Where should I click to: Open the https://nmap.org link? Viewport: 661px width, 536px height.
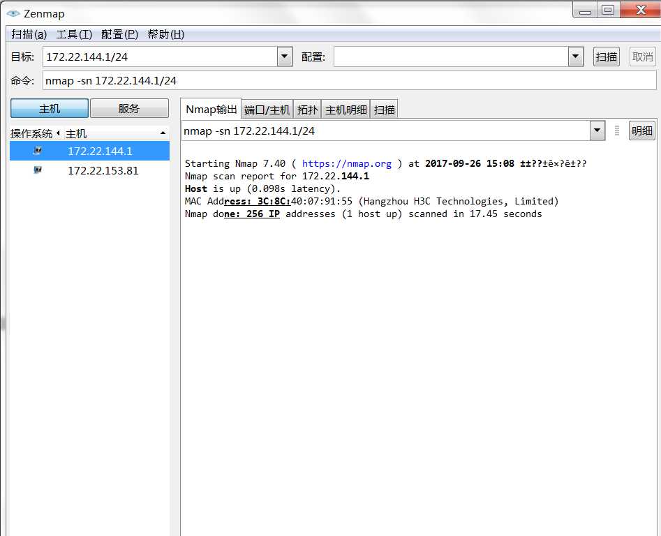pos(346,163)
